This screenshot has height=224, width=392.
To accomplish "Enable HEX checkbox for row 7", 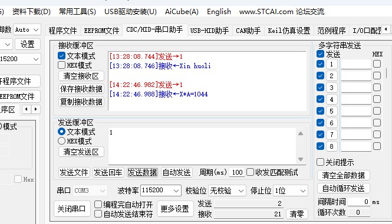I will (x=377, y=135).
